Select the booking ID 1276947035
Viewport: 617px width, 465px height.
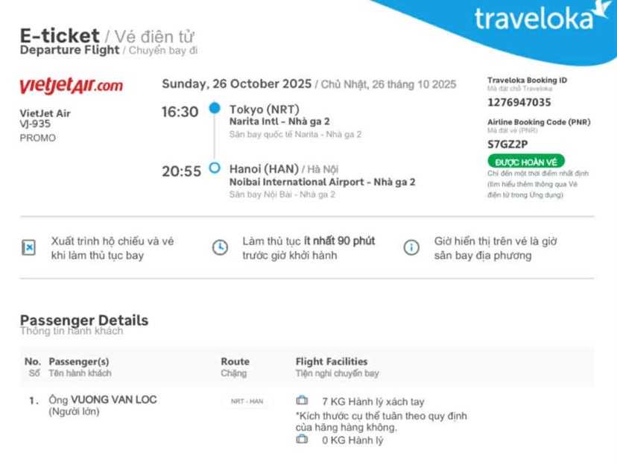coord(519,103)
